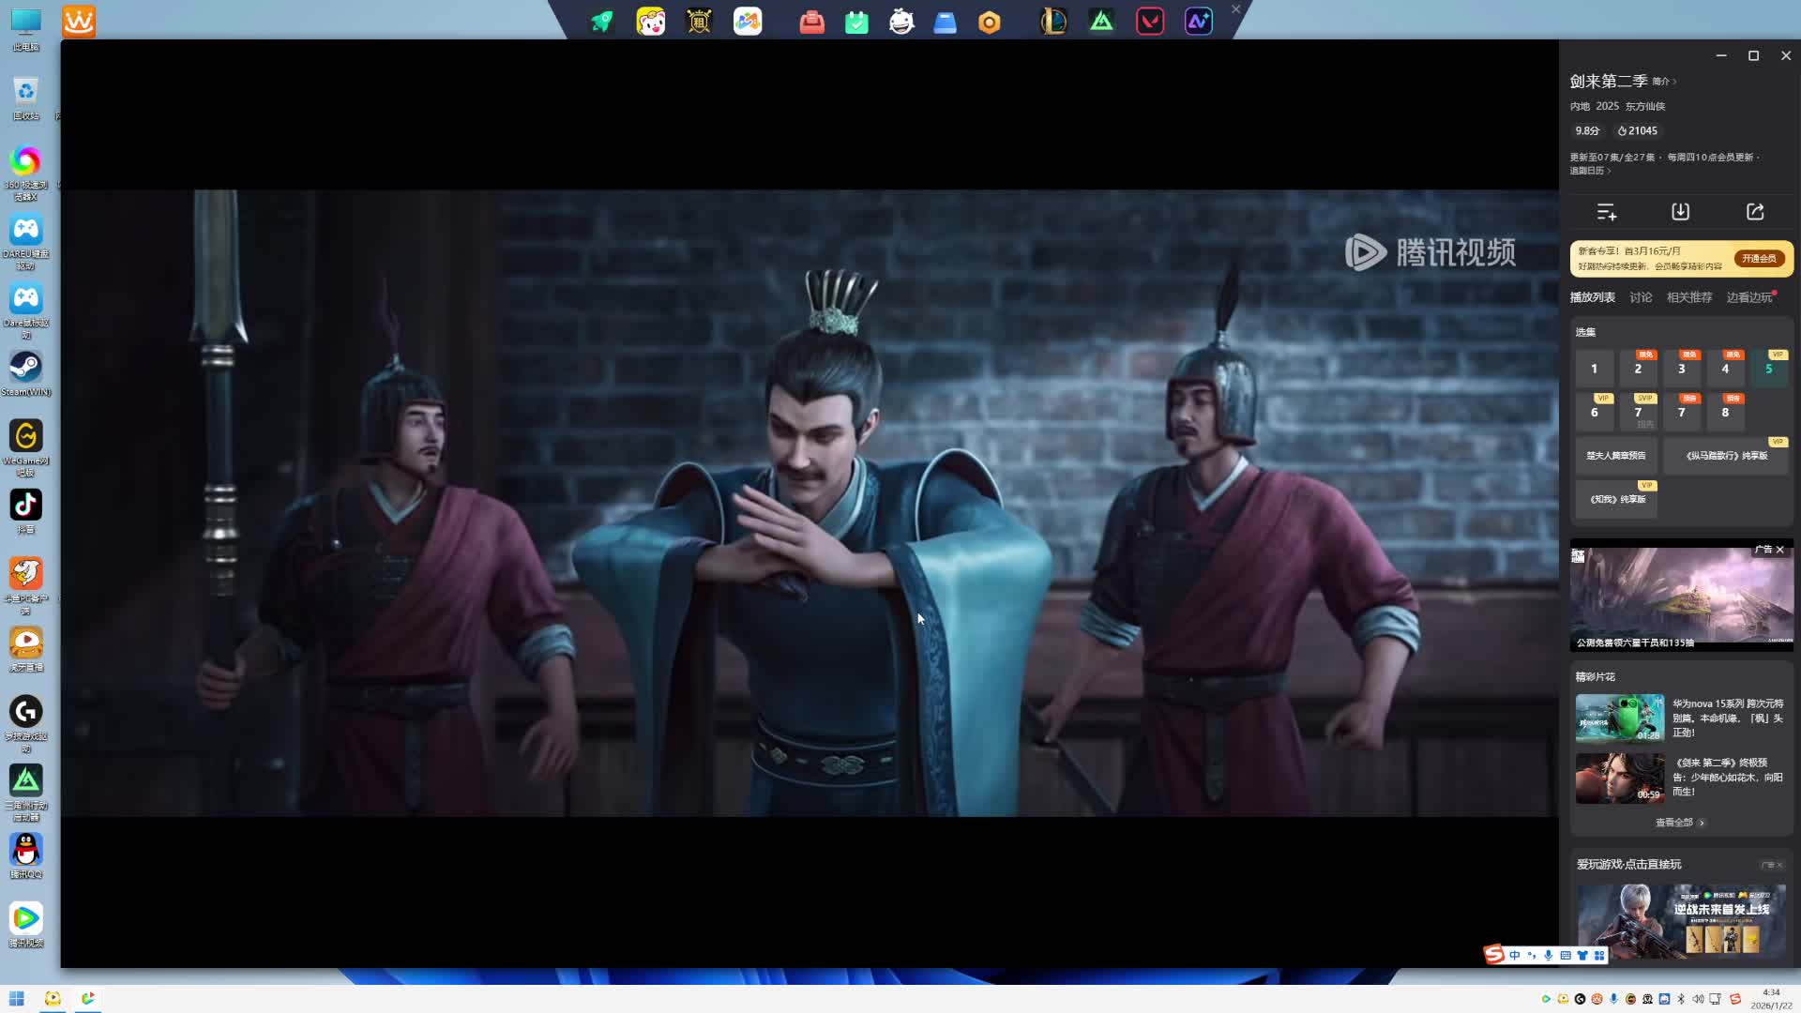Open the Douyin desktop shortcut

[x=26, y=506]
